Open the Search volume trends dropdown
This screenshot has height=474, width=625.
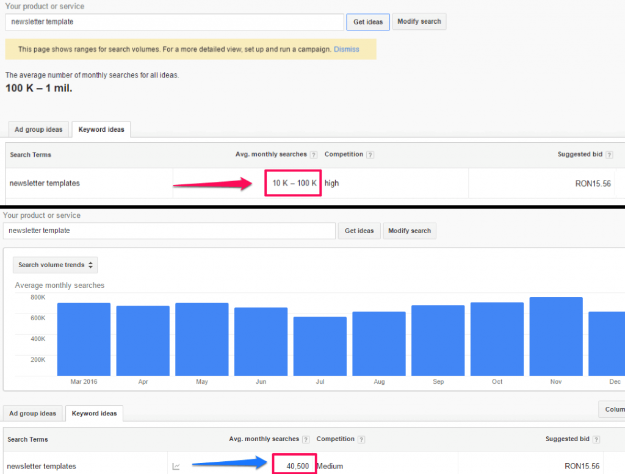click(55, 265)
